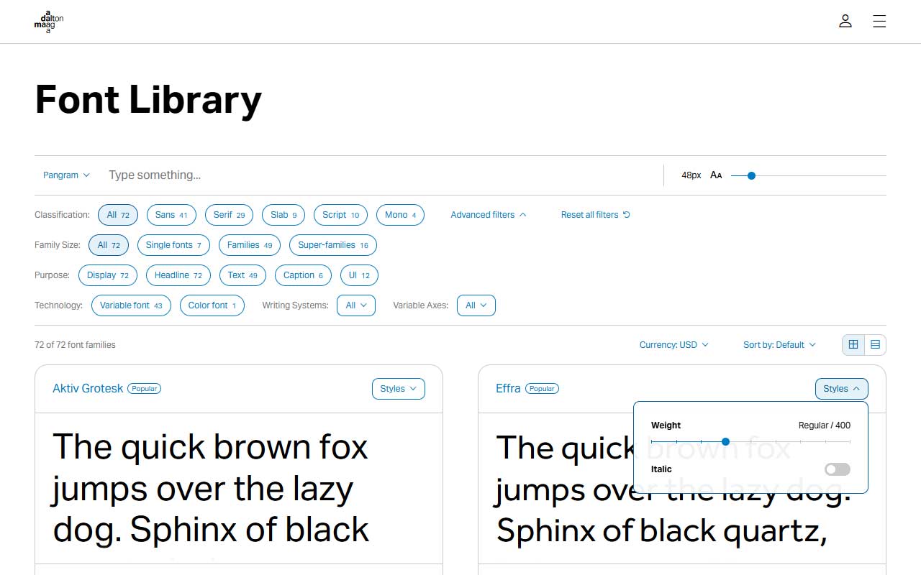
Task: Filter by Single fonts family size
Action: tap(173, 245)
